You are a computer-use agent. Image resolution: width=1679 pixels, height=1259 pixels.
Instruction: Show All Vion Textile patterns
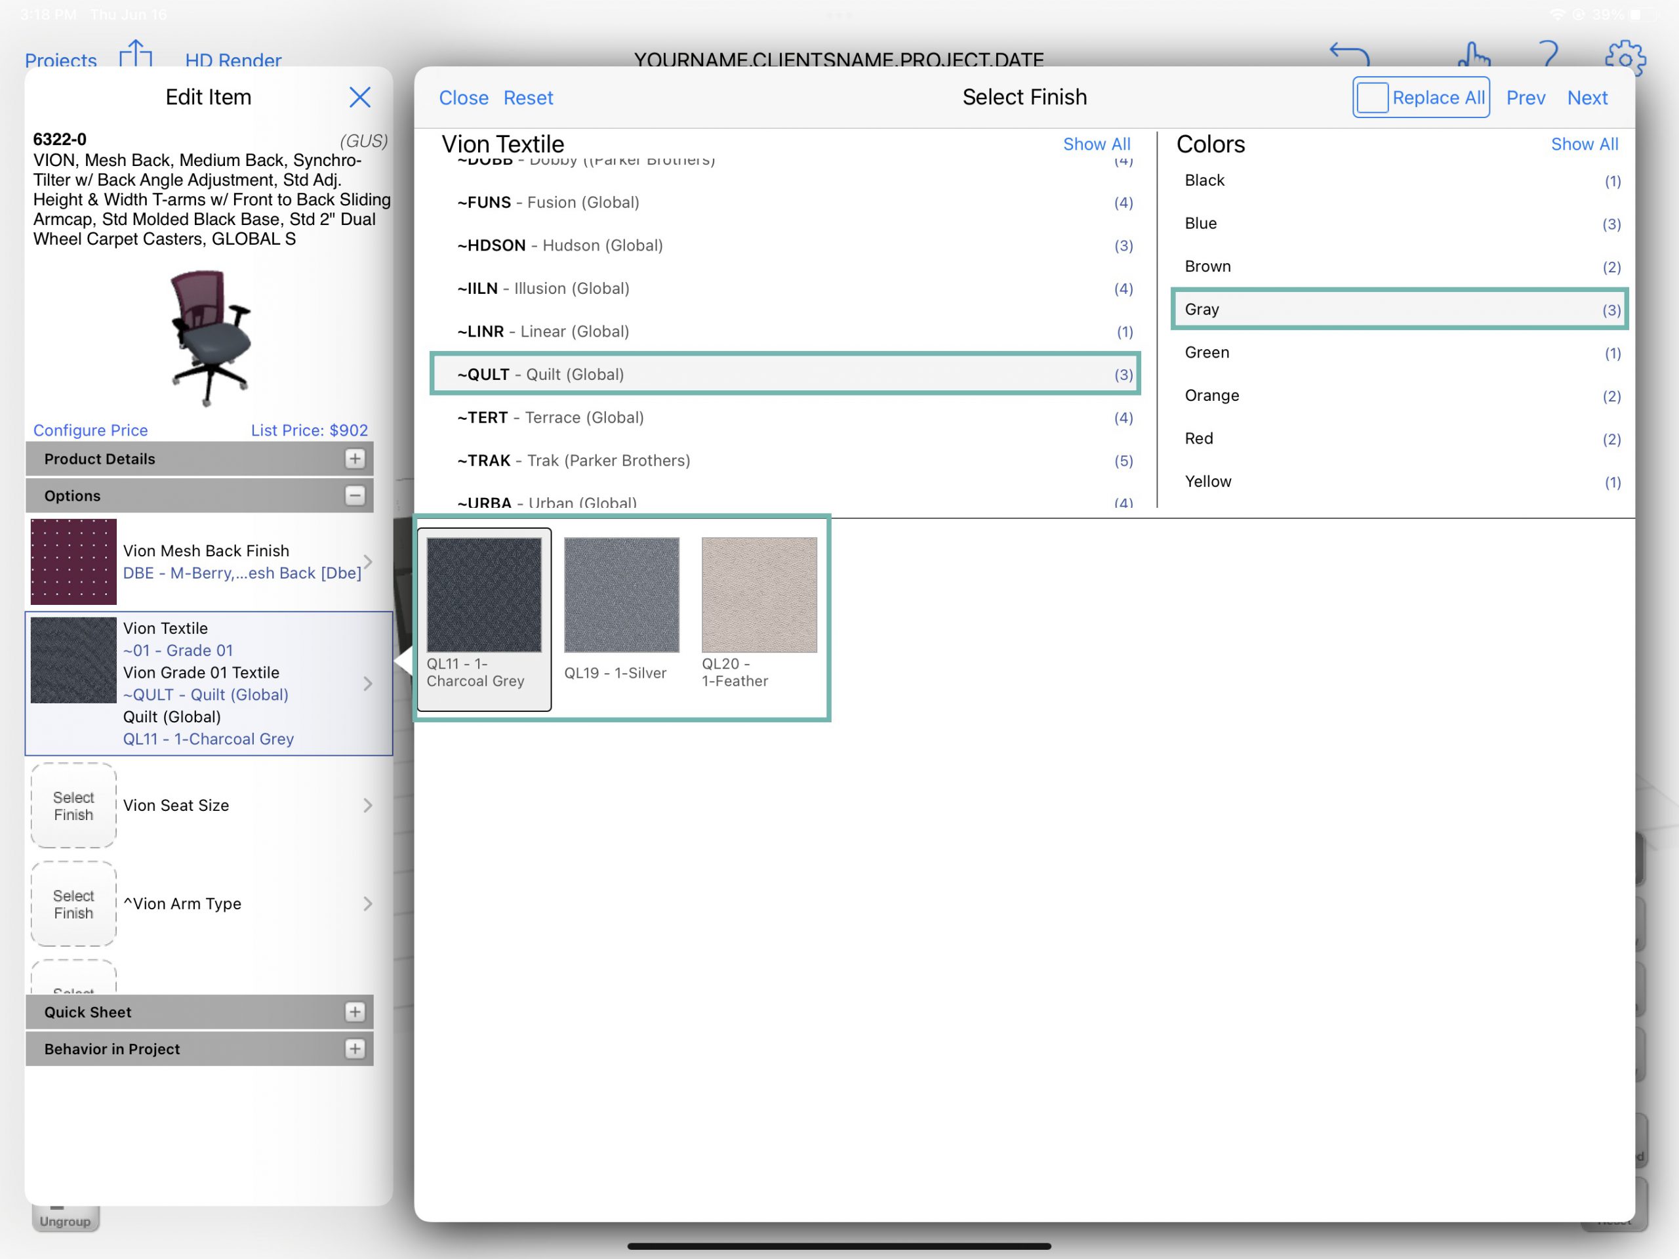1096,144
